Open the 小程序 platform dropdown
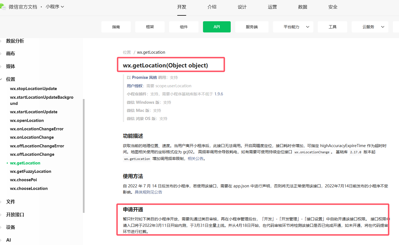The image size is (399, 245). (x=55, y=7)
